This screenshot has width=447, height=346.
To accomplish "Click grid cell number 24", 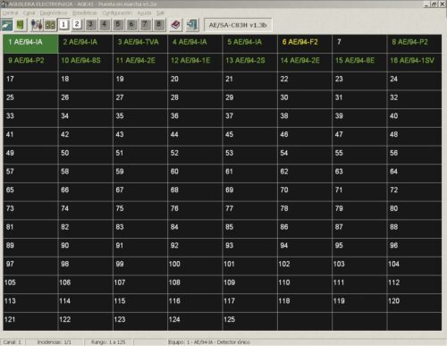I will tap(415, 80).
